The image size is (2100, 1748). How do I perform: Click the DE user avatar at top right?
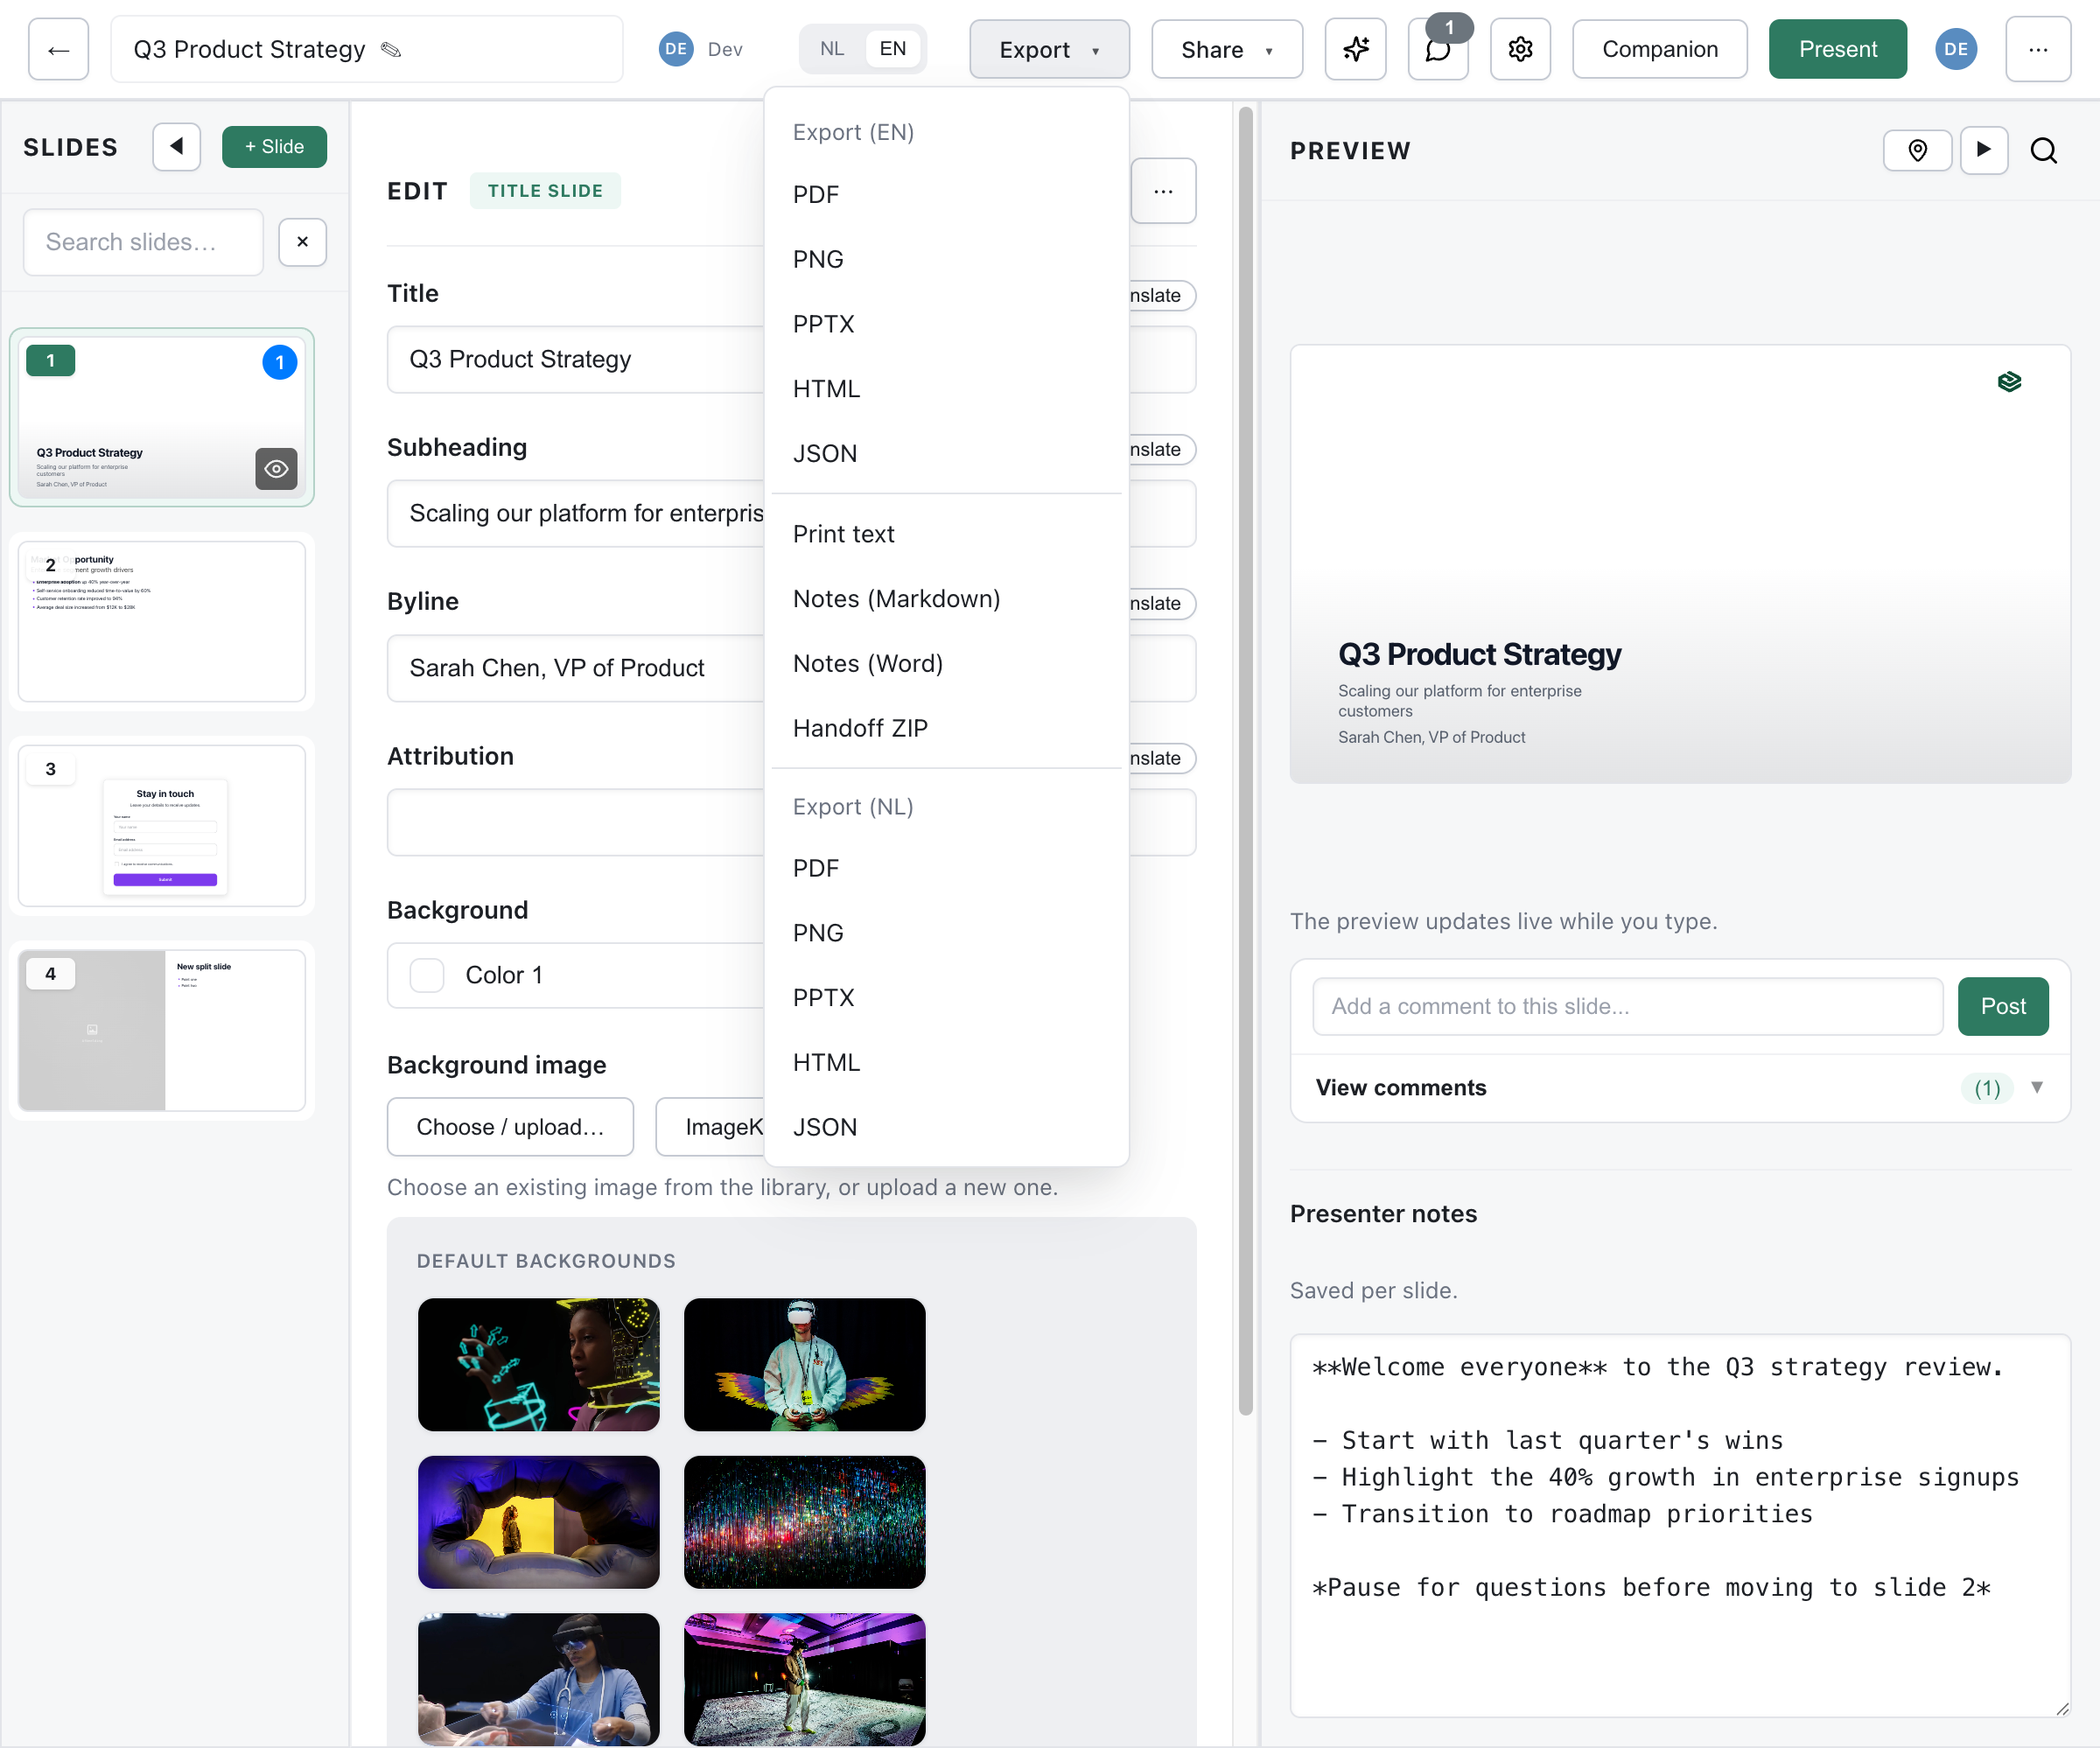(x=1956, y=49)
